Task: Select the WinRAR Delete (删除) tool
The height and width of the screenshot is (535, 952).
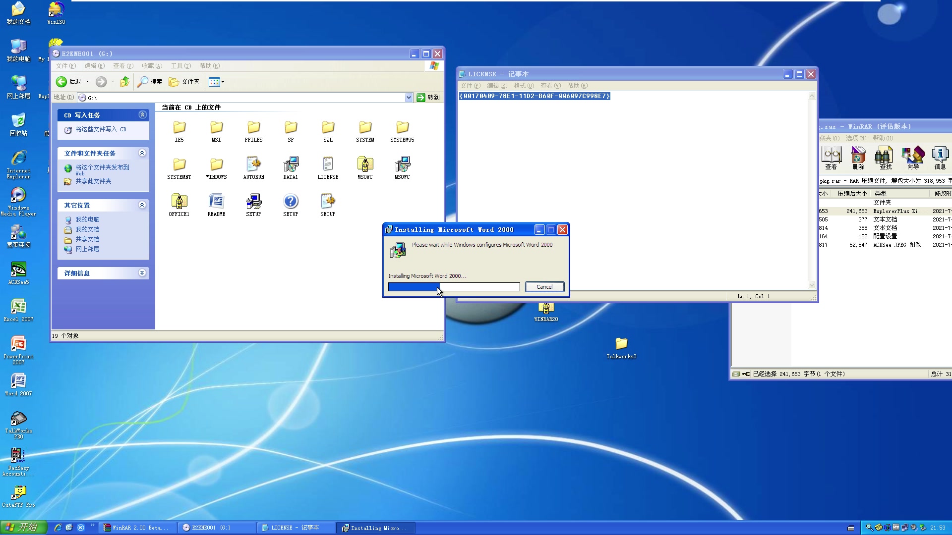Action: (x=859, y=159)
